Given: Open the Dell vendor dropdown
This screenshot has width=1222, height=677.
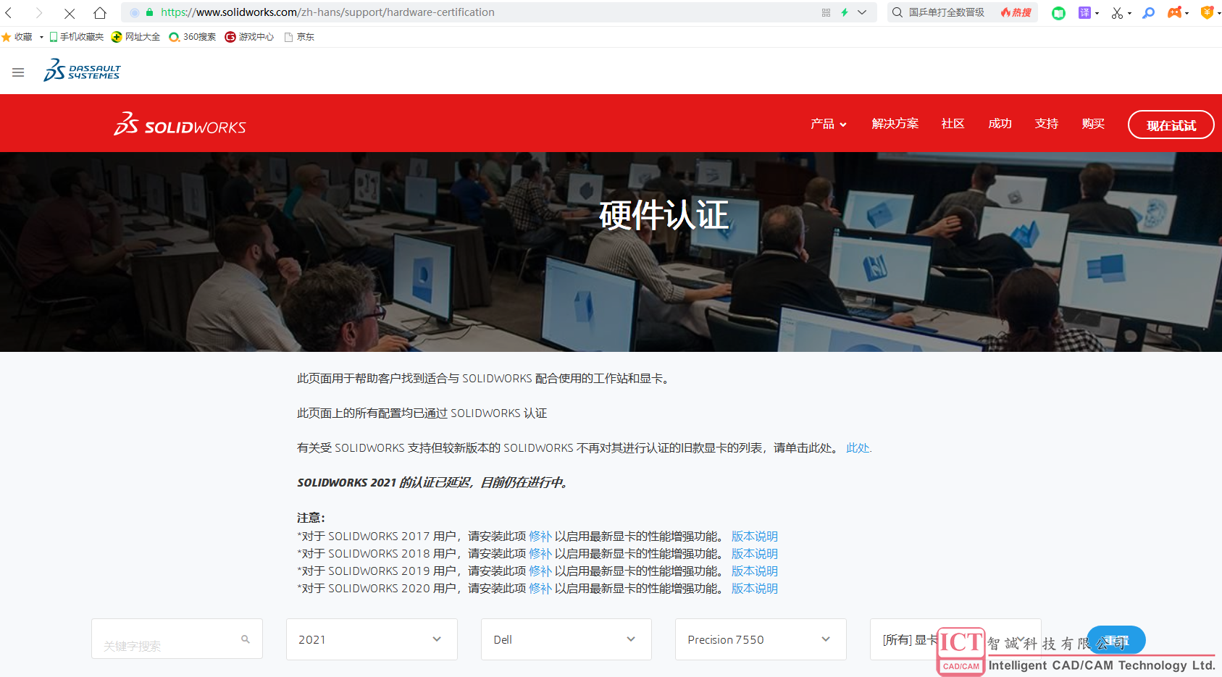Looking at the screenshot, I should pyautogui.click(x=566, y=639).
